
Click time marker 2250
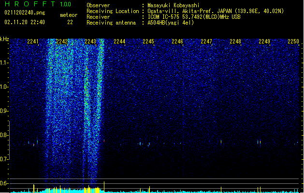[x=293, y=41]
